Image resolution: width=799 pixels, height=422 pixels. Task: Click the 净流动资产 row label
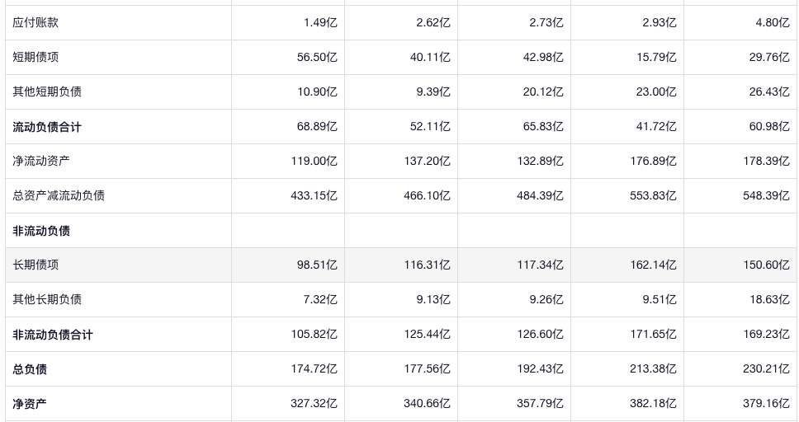41,161
